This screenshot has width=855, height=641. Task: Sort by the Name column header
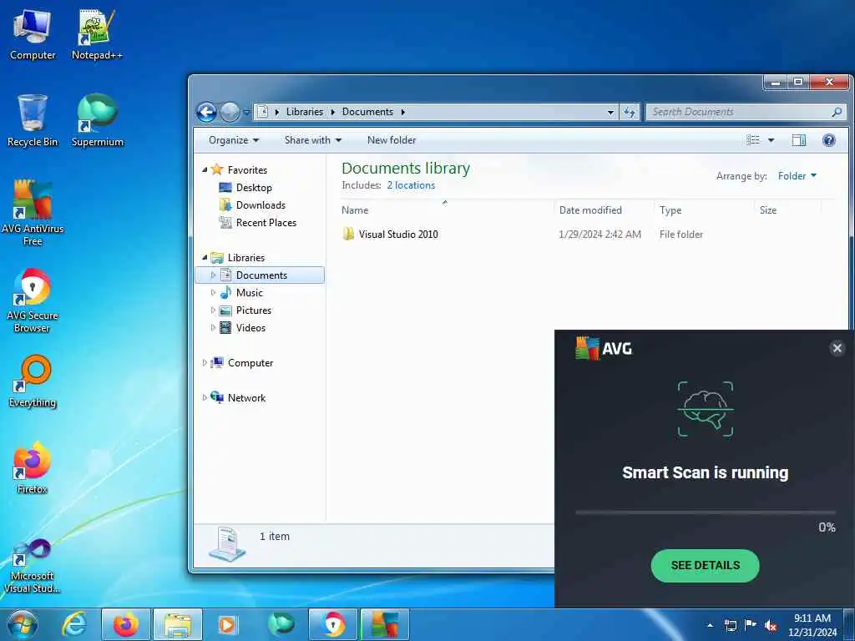tap(446, 209)
